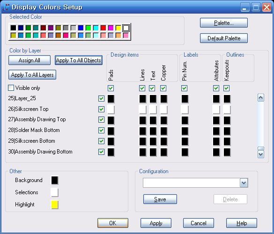Toggle the Attributes column checkbox
The image size is (274, 234).
216,88
